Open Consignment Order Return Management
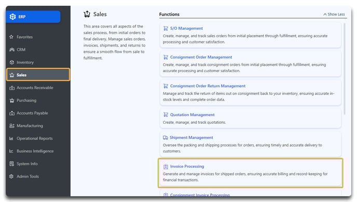Viewport: 357px width, 202px height. [208, 86]
